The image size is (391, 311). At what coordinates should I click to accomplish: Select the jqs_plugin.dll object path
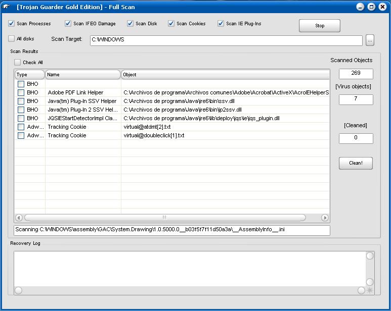coord(201,118)
